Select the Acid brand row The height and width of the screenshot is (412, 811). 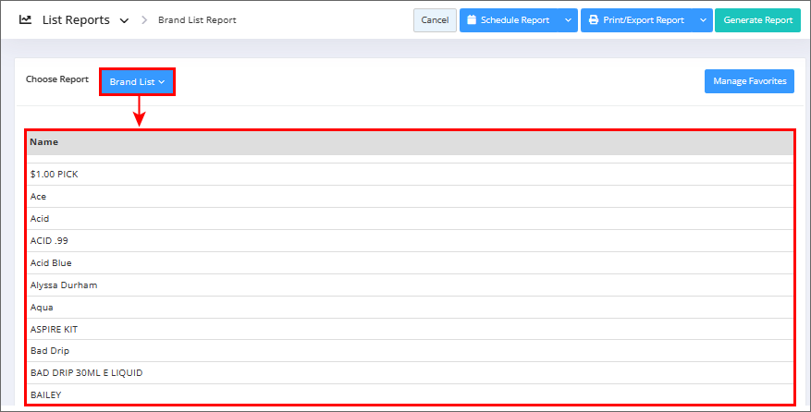pyautogui.click(x=411, y=219)
